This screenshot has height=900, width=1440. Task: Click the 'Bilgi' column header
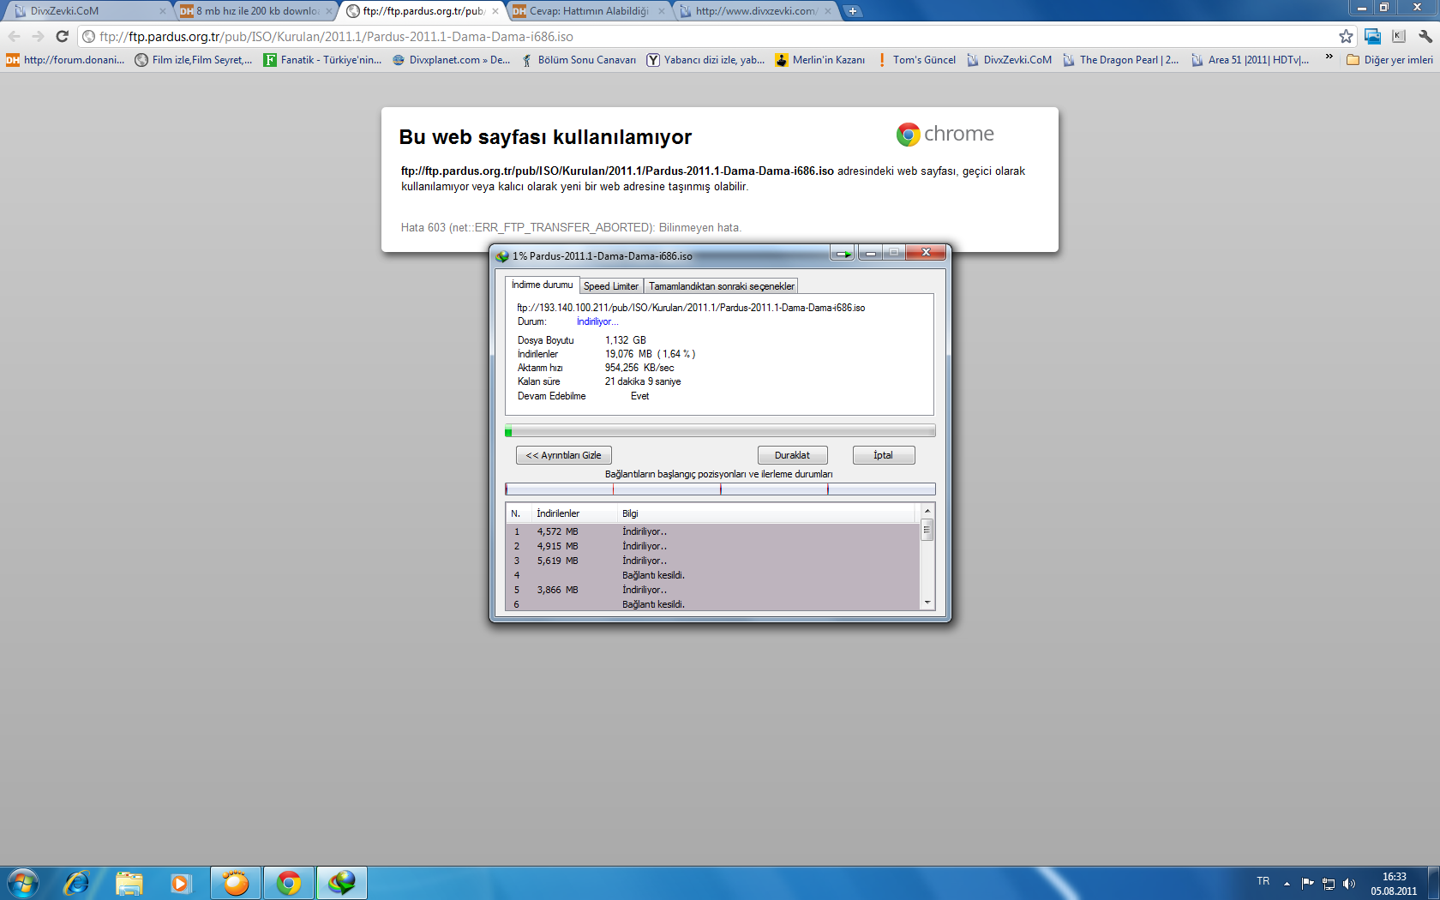(x=766, y=513)
